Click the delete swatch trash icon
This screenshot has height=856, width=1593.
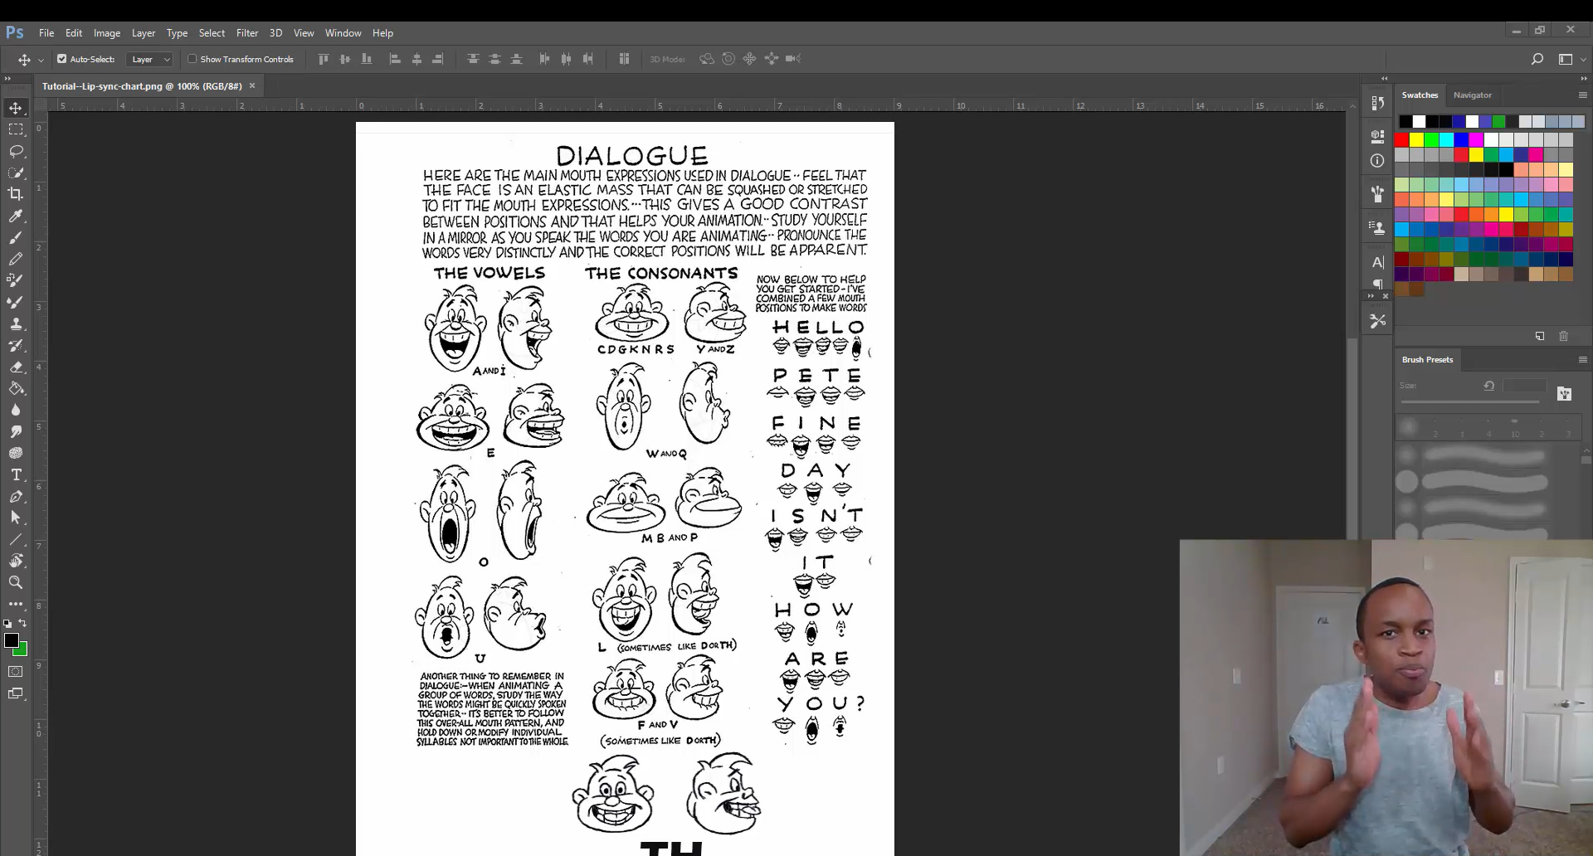(1564, 336)
